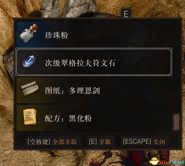Select the 次级翠格拉夫符文石 item name
The height and width of the screenshot is (166, 185).
click(x=80, y=63)
